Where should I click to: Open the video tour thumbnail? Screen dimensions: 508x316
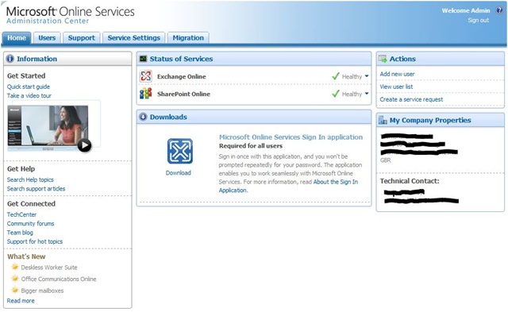tap(48, 128)
